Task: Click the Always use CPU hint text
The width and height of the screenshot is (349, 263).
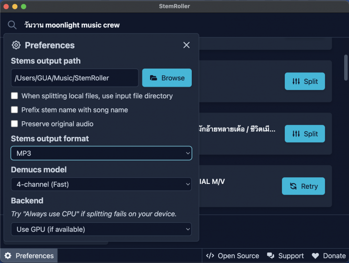Action: pyautogui.click(x=93, y=214)
